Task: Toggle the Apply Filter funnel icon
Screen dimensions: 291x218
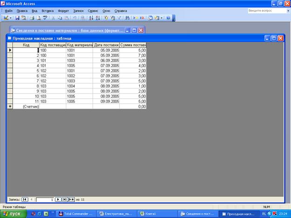Action: point(119,18)
